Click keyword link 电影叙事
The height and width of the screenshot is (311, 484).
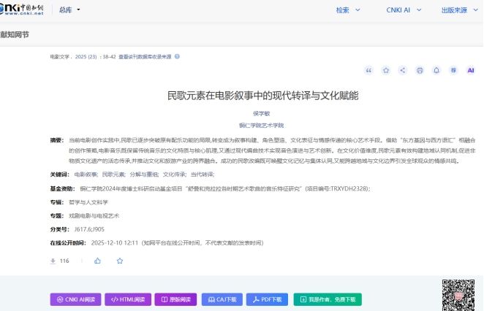(86, 174)
